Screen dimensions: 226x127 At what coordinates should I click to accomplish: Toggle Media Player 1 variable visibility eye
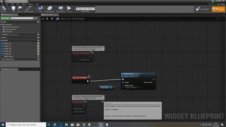38,56
